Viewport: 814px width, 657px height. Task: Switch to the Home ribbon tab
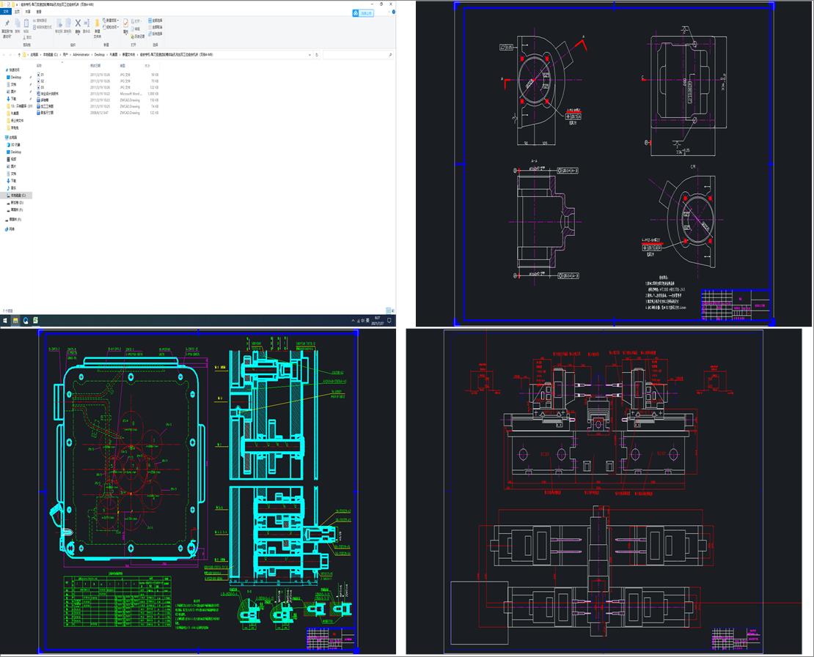[x=18, y=12]
